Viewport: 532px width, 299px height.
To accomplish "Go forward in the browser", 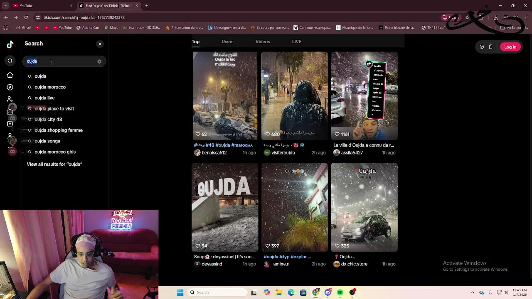I will pos(16,17).
